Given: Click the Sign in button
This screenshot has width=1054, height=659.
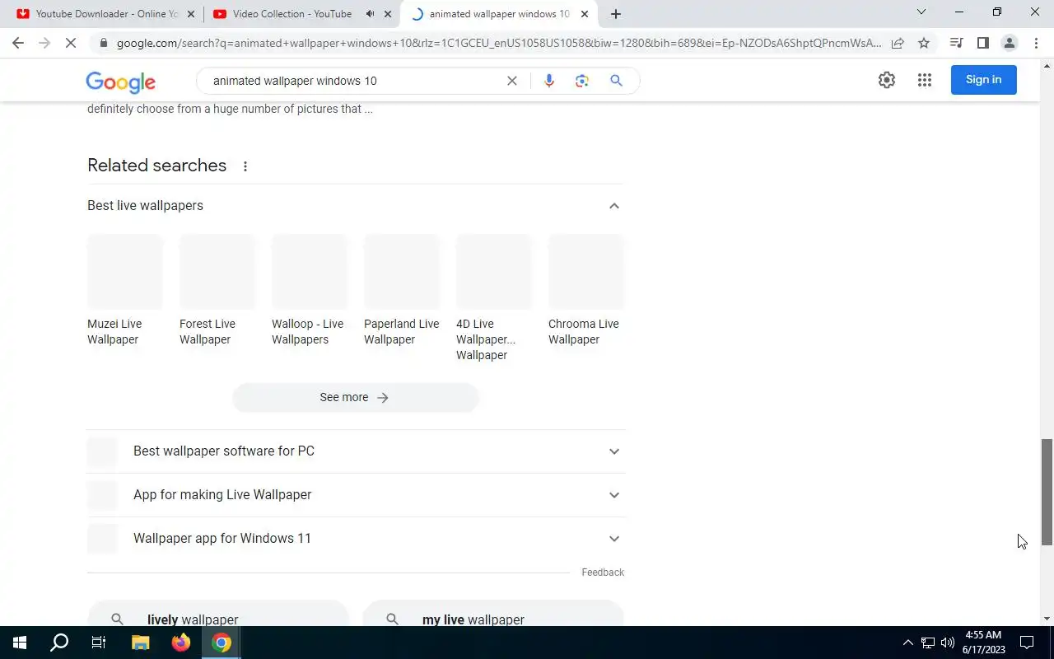Looking at the screenshot, I should coord(984,80).
